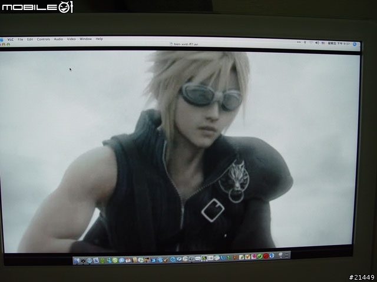Click the Spotlight search icon
Image resolution: width=377 pixels, height=282 pixels.
click(x=355, y=44)
